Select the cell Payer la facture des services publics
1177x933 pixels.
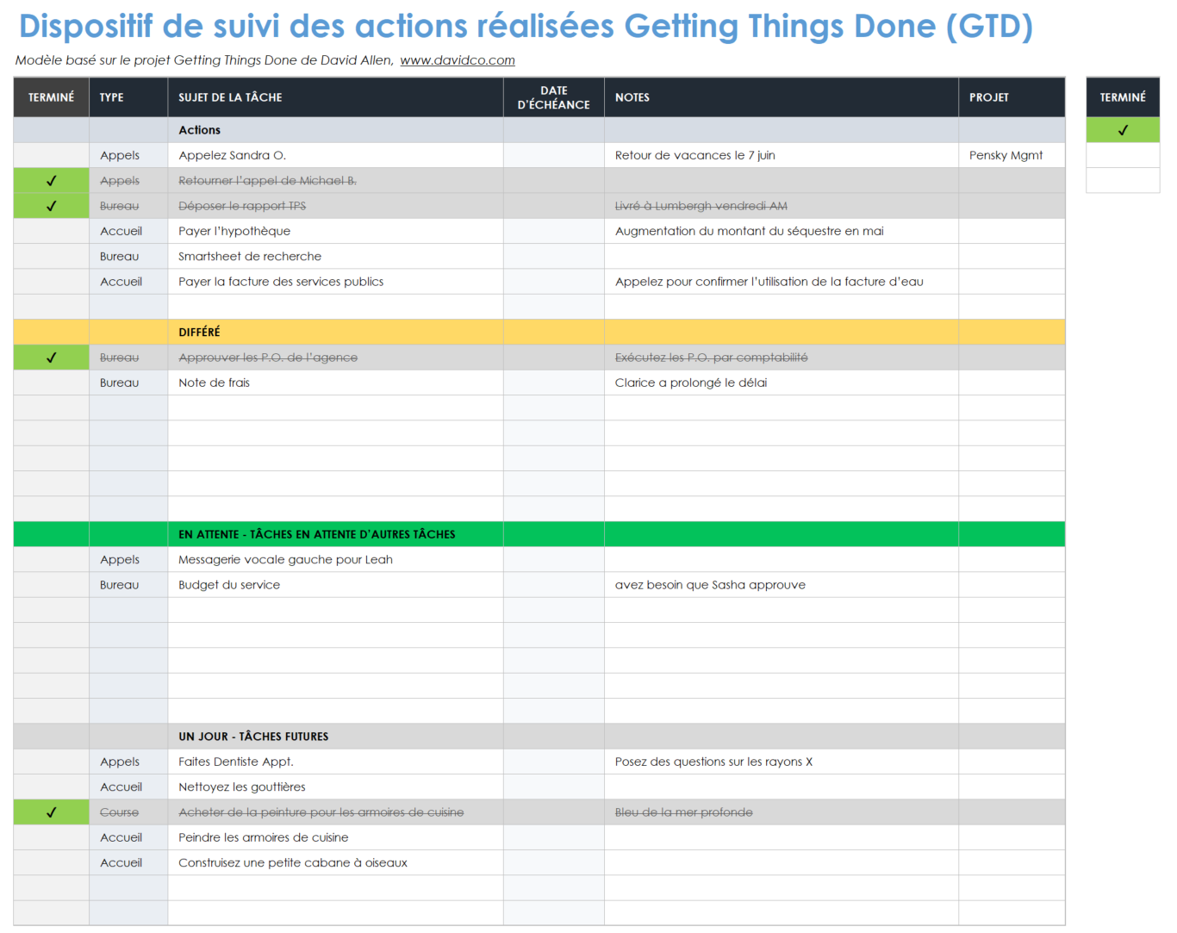point(335,282)
